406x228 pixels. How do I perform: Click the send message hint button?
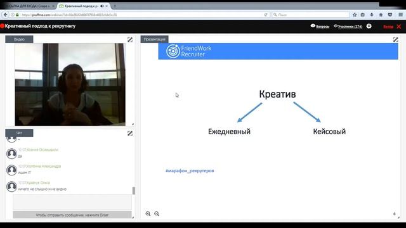72,215
